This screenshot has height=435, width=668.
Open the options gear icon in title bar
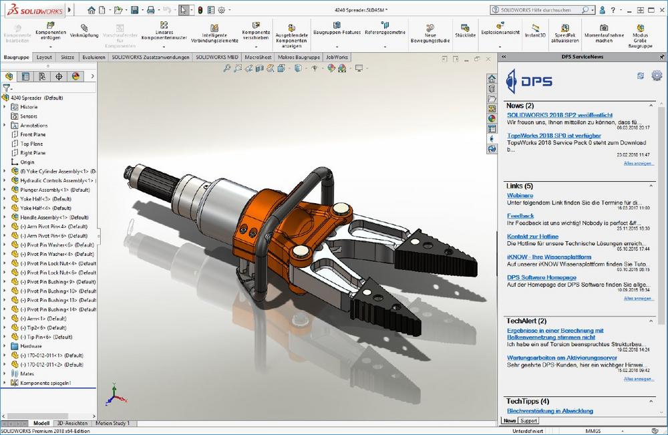pos(222,10)
